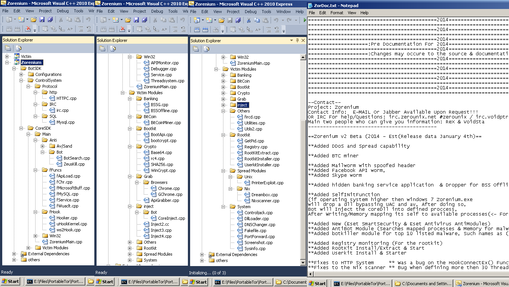
Task: Click green Start Debugging arrow icon
Action: pyautogui.click(x=305, y=20)
